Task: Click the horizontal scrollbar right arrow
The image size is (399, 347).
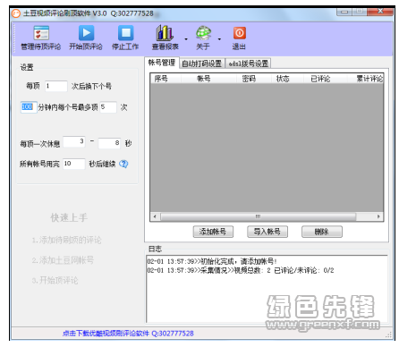Action: click(x=378, y=216)
